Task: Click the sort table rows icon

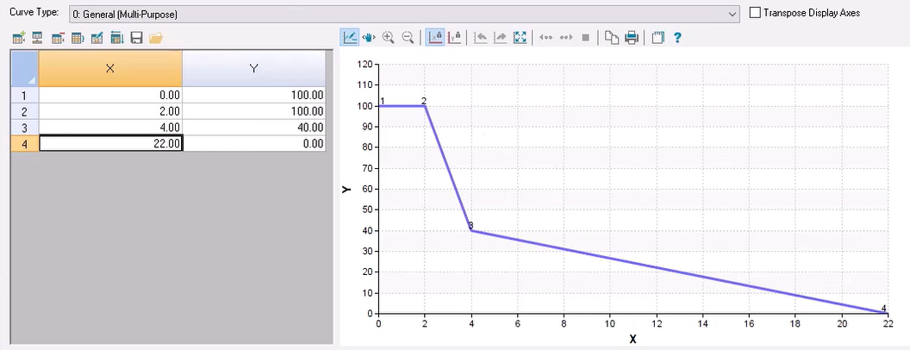Action: point(116,38)
